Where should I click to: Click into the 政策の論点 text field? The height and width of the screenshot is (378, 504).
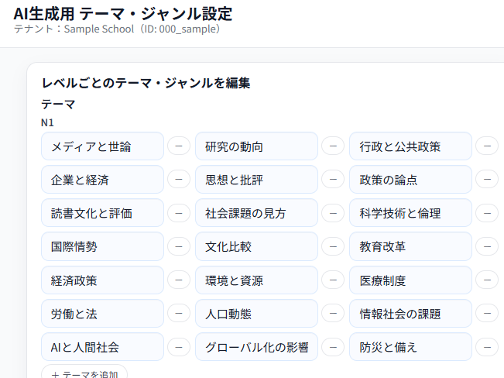(x=410, y=180)
